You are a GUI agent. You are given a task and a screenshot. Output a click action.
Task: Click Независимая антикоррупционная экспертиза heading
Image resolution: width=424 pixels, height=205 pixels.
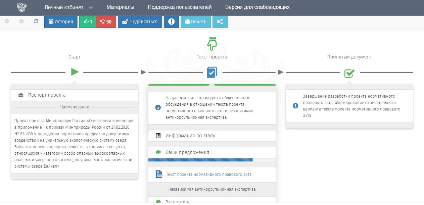tap(212, 189)
